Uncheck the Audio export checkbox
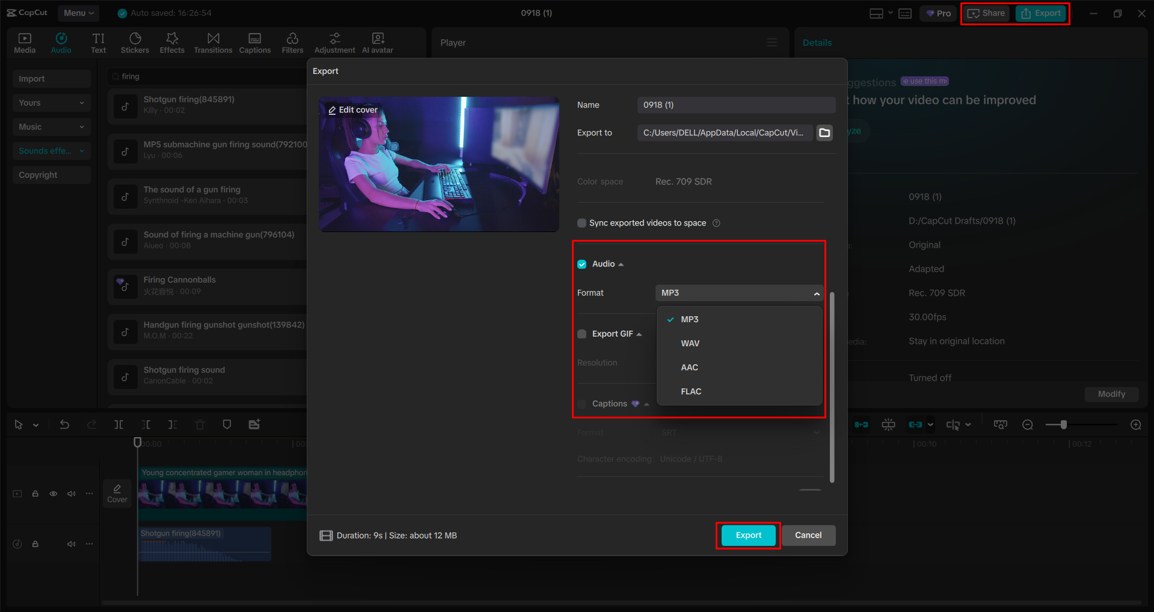The height and width of the screenshot is (612, 1154). coord(582,263)
